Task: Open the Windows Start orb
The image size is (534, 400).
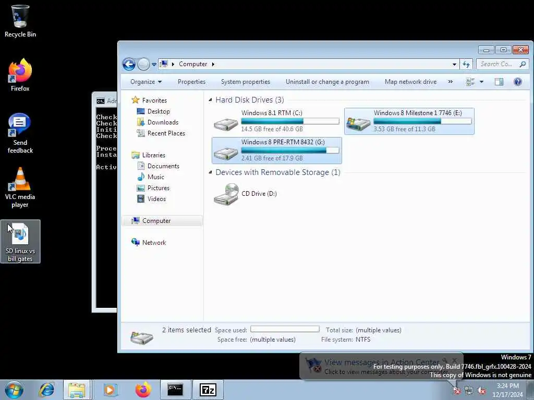Action: click(14, 390)
